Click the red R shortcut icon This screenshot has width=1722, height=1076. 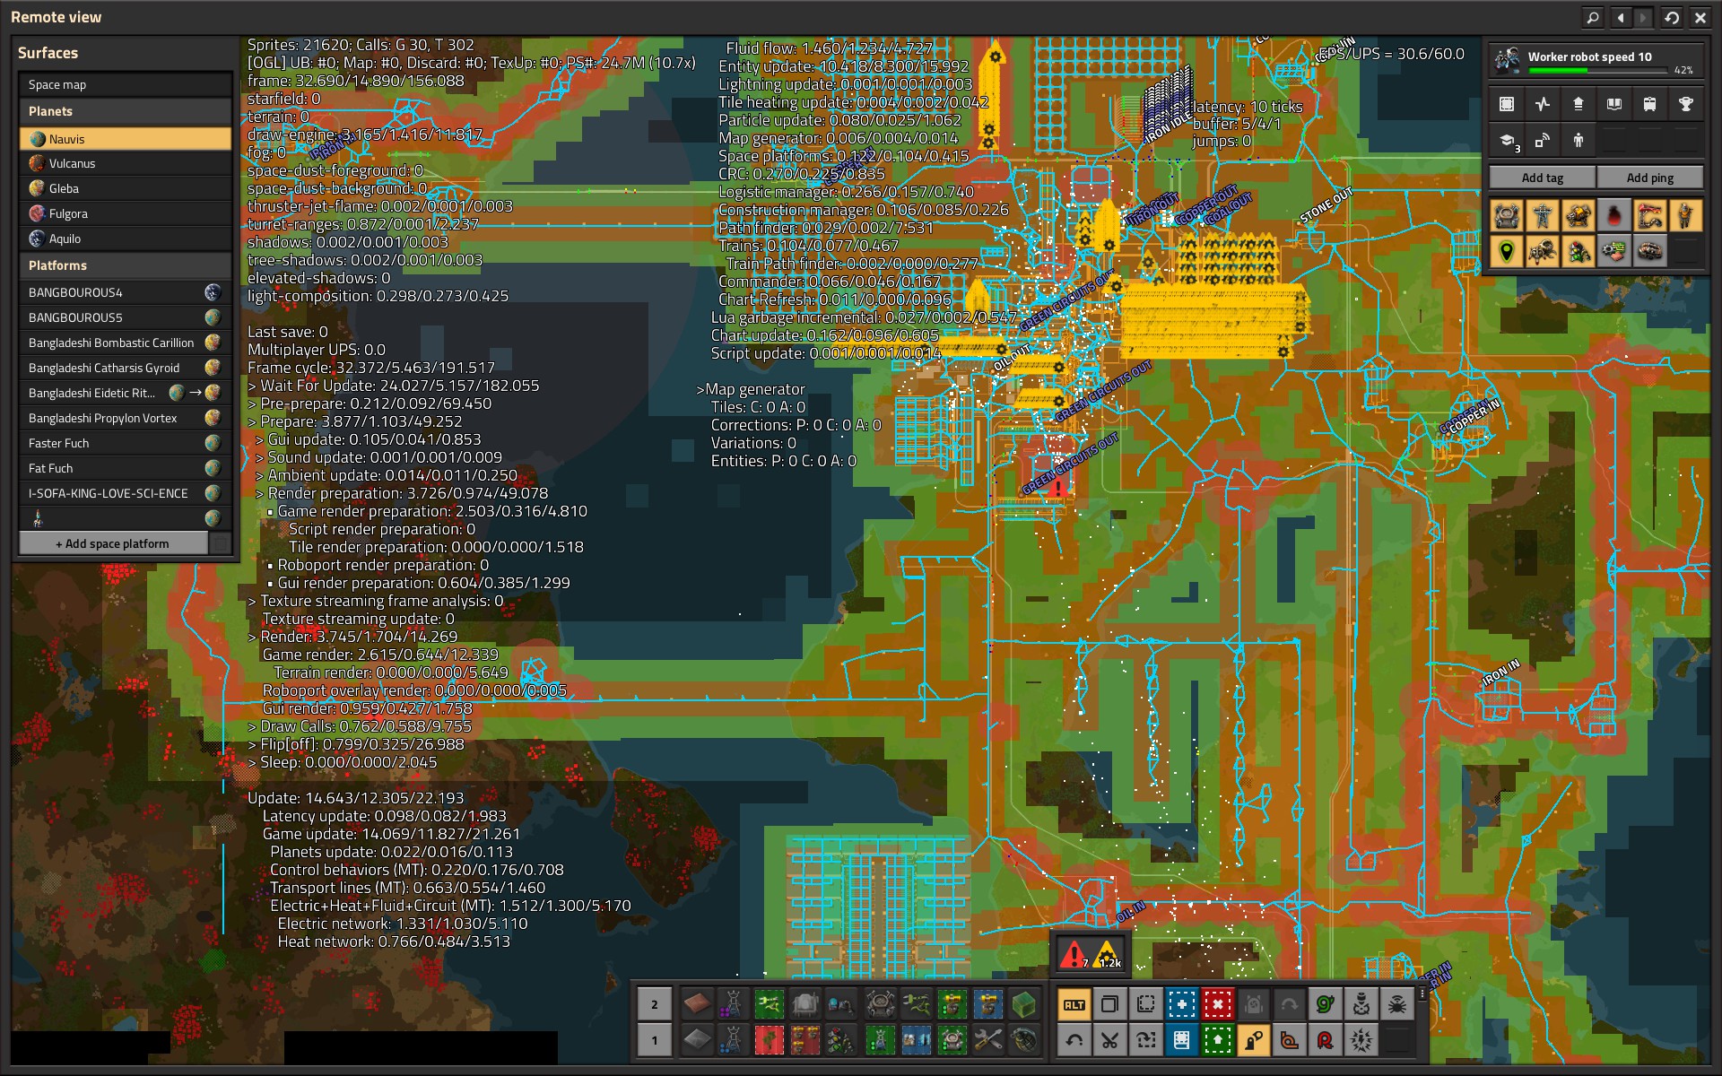point(1326,1041)
